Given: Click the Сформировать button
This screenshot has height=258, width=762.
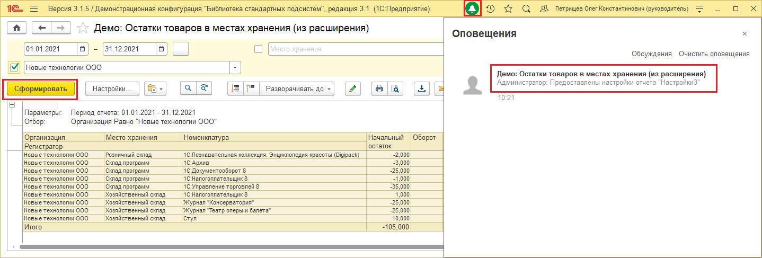Looking at the screenshot, I should pos(41,89).
